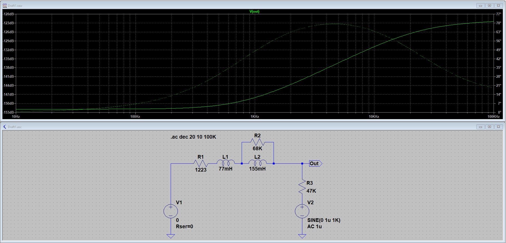The image size is (506, 243).
Task: Click the -144dB magnitude axis label
Action: pos(8,85)
